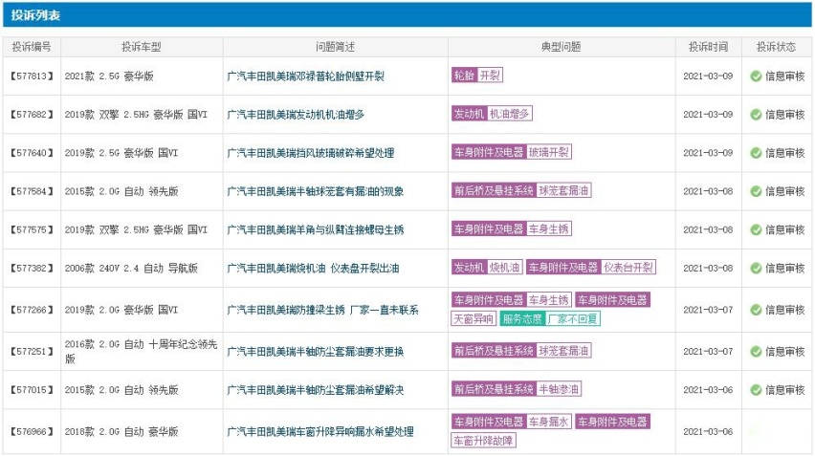815x456 pixels.
Task: Click the green 服务态度 厂家不回复 tag
Action: coord(550,319)
